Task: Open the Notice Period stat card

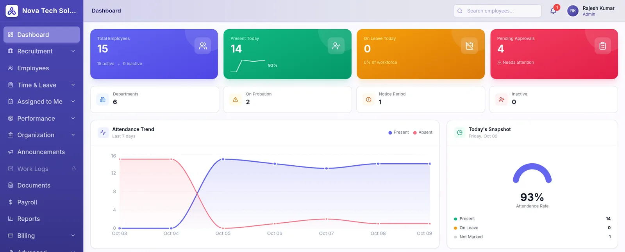Action: pos(421,100)
